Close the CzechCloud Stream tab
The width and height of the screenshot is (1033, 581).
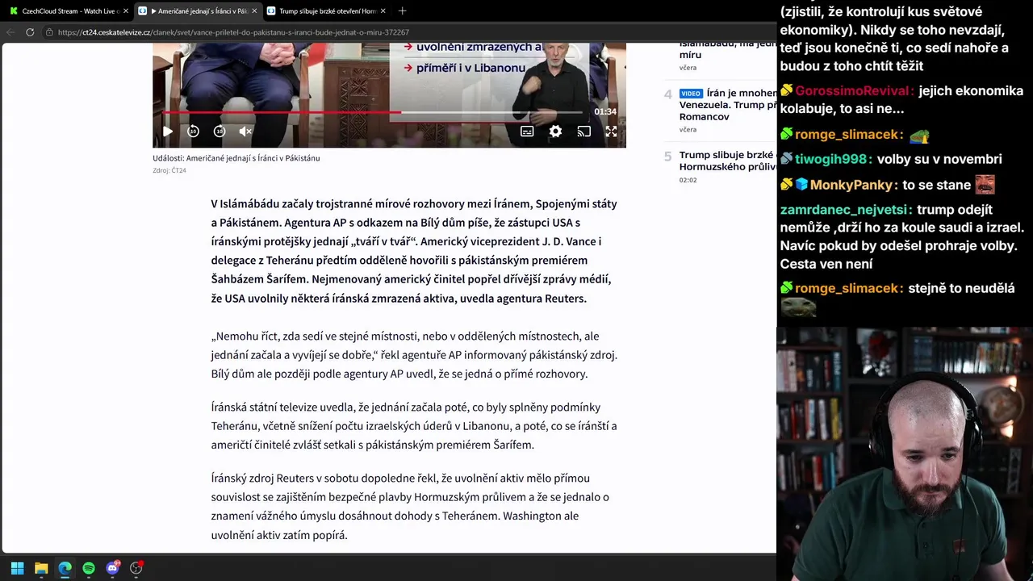[x=125, y=11]
